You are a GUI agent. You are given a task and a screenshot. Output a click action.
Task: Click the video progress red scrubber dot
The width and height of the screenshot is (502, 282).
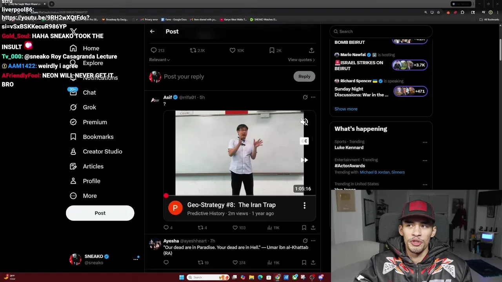point(166,195)
